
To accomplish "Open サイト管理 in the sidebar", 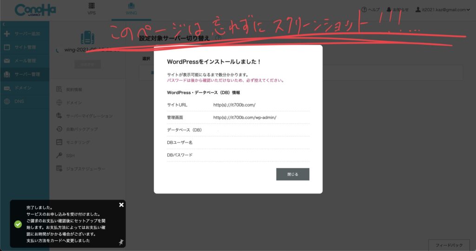I will pos(25,47).
